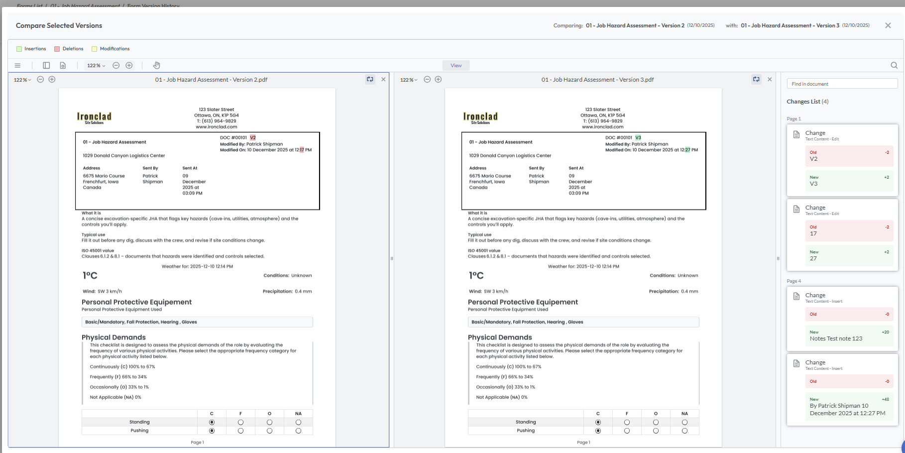Zoom in using the main toolbar plus icon
Image resolution: width=905 pixels, height=453 pixels.
click(129, 65)
